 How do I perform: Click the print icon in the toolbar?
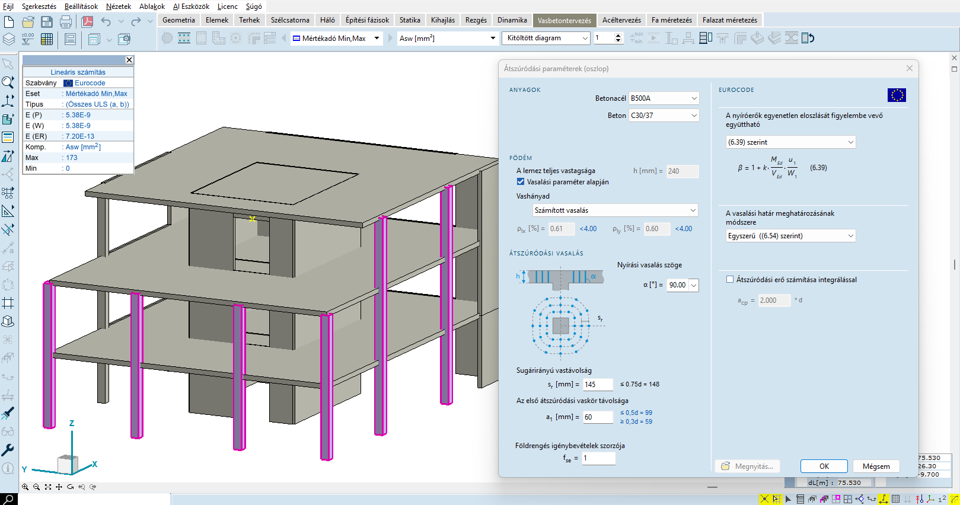pos(66,23)
